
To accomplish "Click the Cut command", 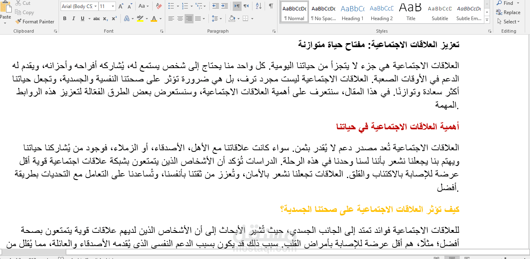I will (x=23, y=3).
